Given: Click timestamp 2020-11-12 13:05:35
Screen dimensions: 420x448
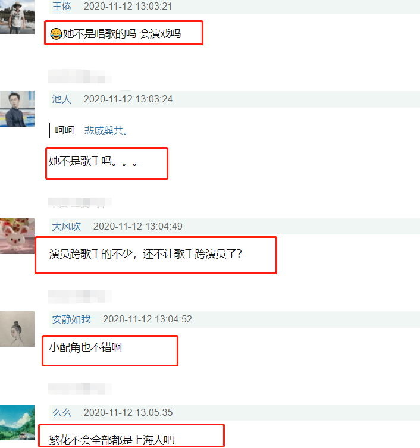Looking at the screenshot, I should (x=128, y=412).
